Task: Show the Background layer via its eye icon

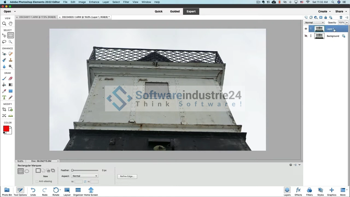Action: point(306,36)
